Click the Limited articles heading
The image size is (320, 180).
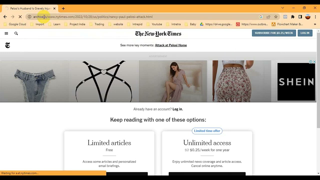click(x=109, y=143)
